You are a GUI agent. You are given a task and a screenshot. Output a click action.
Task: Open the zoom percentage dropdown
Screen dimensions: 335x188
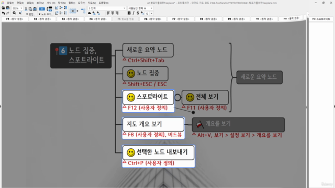coord(21,8)
